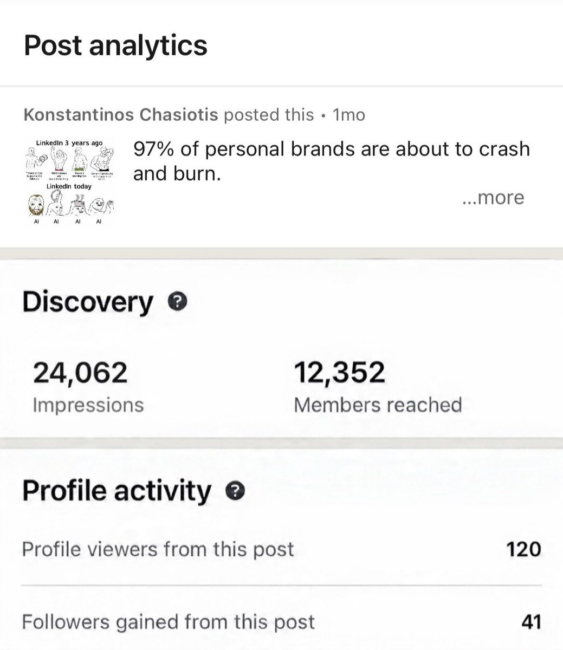563x650 pixels.
Task: Open 'Followers gained from this post' row
Action: click(x=281, y=622)
